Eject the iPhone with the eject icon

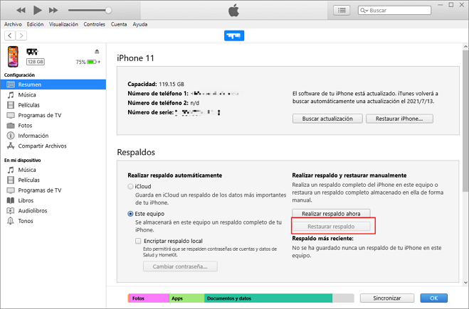[x=97, y=51]
